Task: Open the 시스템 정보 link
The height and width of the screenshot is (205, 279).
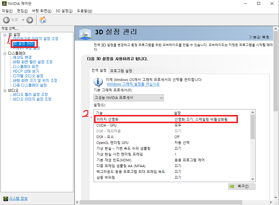Action: point(18,199)
